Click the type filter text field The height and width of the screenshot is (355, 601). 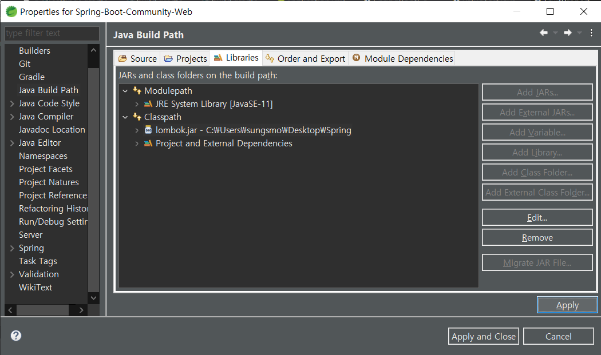(x=52, y=33)
